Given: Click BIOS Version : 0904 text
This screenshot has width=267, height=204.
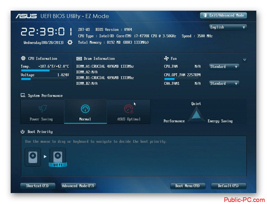Looking at the screenshot, I should point(113,30).
